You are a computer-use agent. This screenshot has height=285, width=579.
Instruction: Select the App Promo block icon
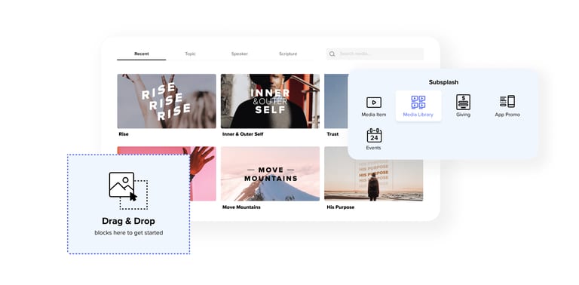coord(507,101)
